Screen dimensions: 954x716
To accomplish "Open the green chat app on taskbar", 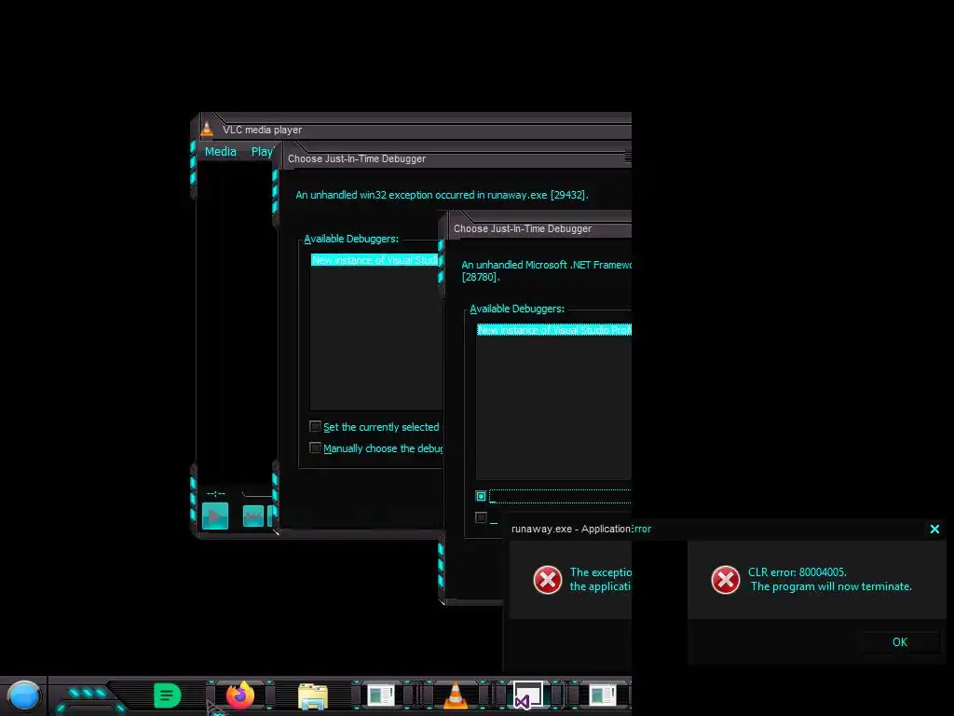I will point(168,695).
